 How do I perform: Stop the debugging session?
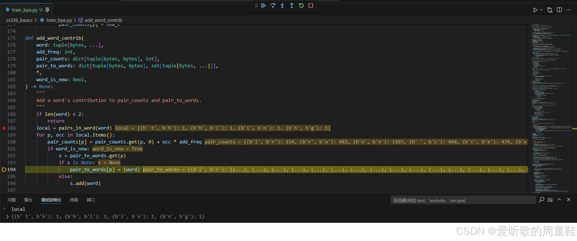point(311,5)
